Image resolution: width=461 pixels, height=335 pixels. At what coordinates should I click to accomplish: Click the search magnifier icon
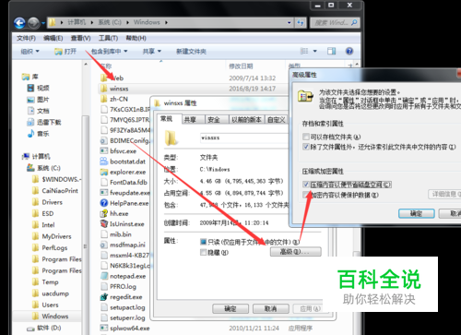pos(354,22)
